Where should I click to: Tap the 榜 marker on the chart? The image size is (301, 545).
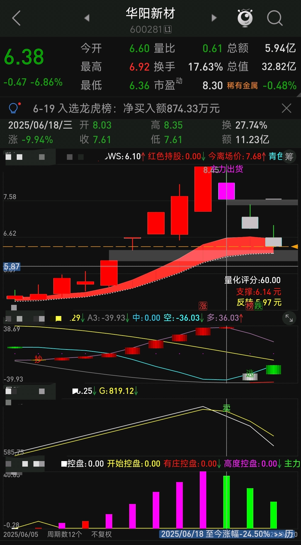click(x=250, y=306)
